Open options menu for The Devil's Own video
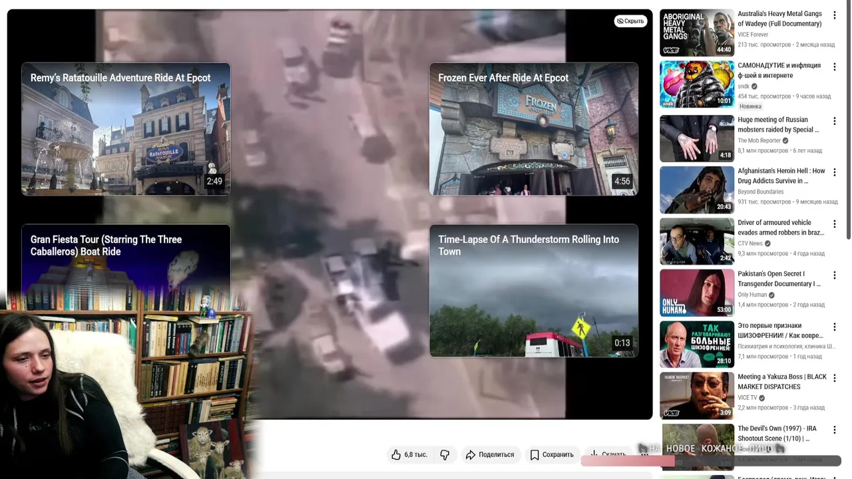 click(835, 430)
